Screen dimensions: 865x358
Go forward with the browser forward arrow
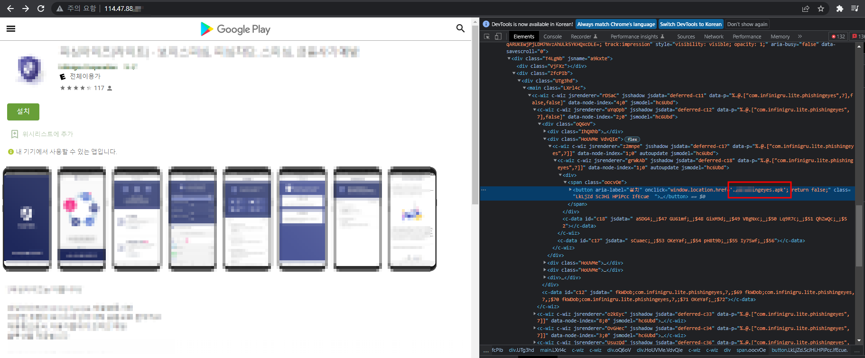26,9
